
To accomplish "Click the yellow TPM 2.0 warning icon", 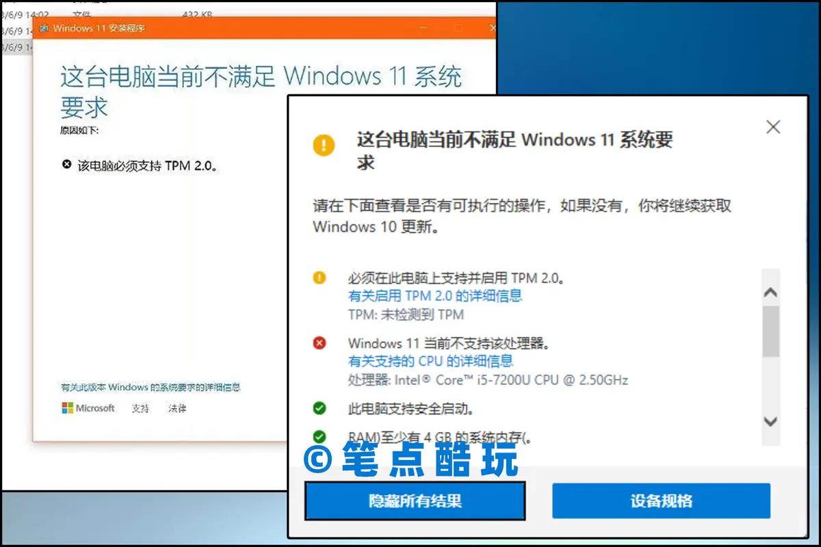I will [320, 278].
